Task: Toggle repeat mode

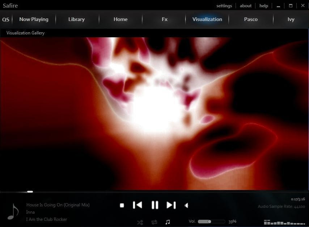Action: coord(154,222)
